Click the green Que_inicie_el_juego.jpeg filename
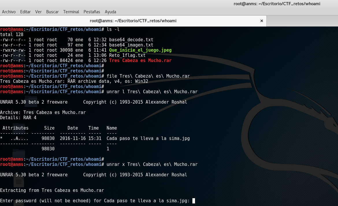 140,50
